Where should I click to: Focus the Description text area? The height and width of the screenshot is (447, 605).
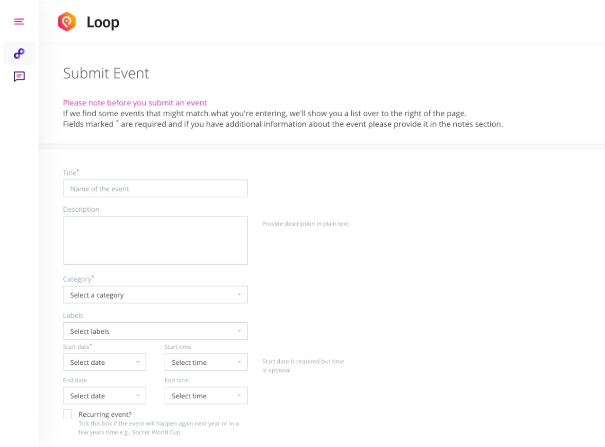[155, 240]
